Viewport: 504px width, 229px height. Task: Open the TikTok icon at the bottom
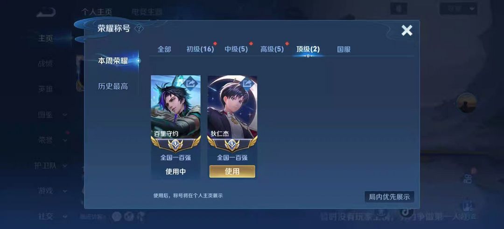[x=406, y=212]
